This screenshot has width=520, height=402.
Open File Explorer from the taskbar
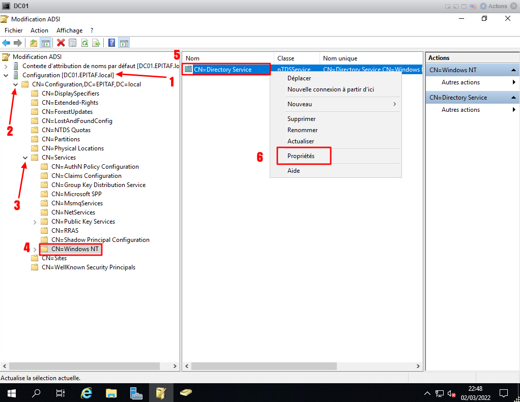(111, 393)
